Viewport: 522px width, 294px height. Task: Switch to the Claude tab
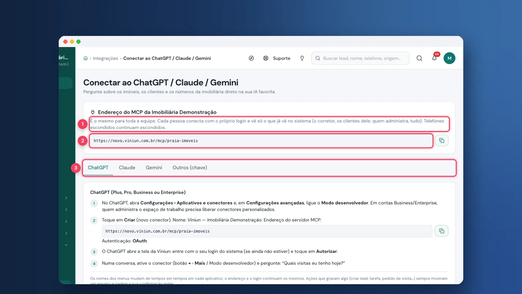click(x=127, y=168)
